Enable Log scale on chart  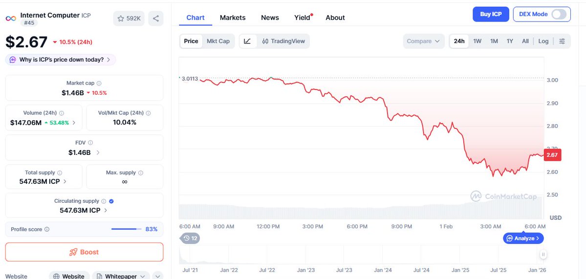(543, 41)
